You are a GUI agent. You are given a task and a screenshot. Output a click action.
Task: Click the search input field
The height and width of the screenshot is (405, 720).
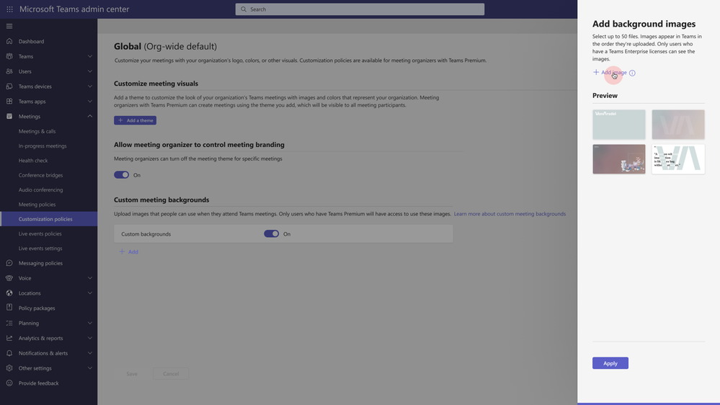360,9
